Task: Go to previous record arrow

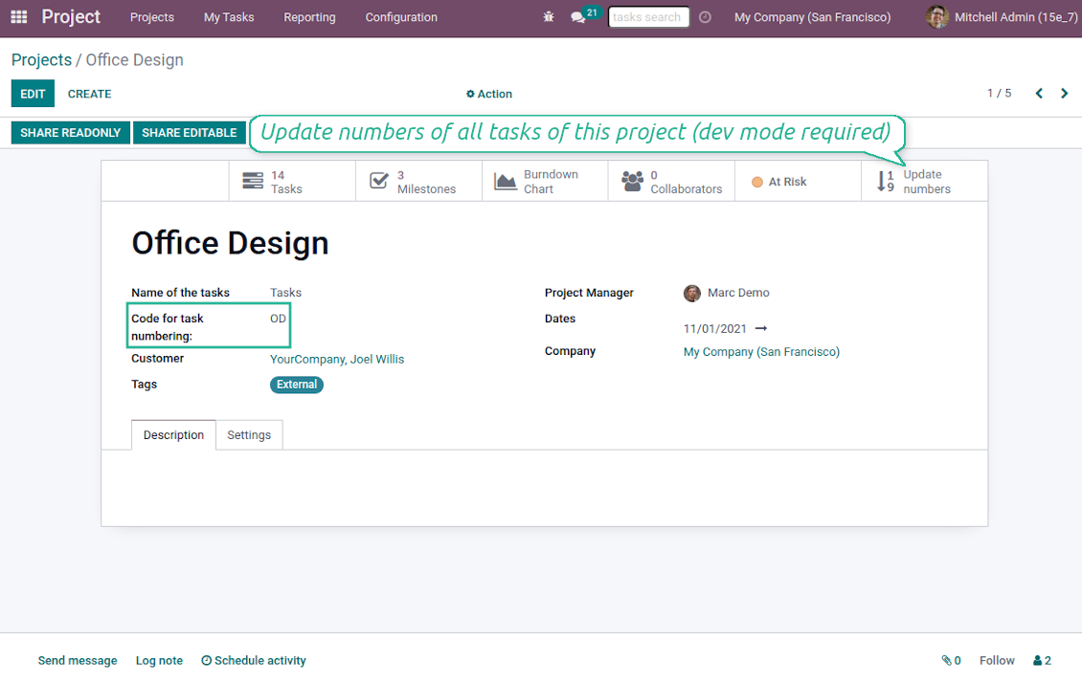Action: 1039,94
